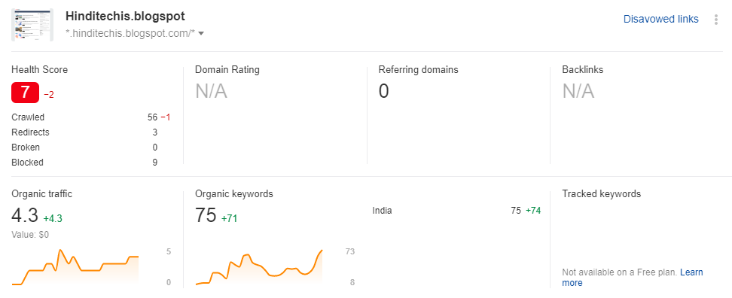Click the Hinditechis site thumbnail preview

pos(32,25)
